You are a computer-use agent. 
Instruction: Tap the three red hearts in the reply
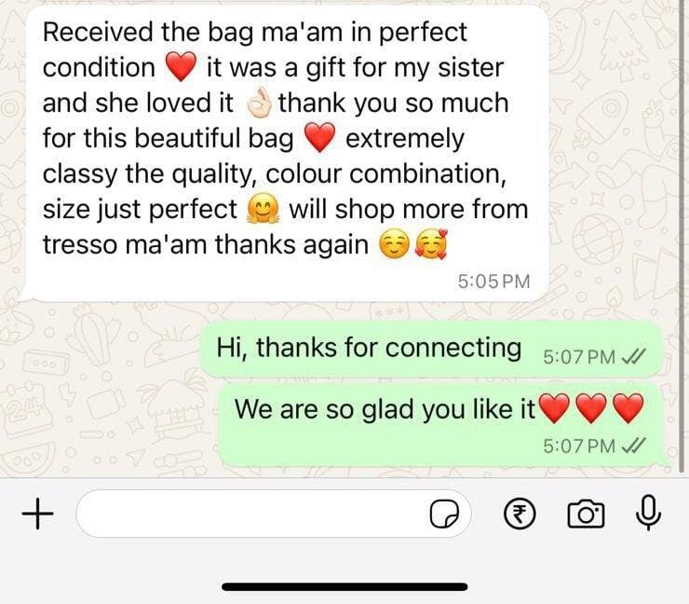[x=591, y=408]
